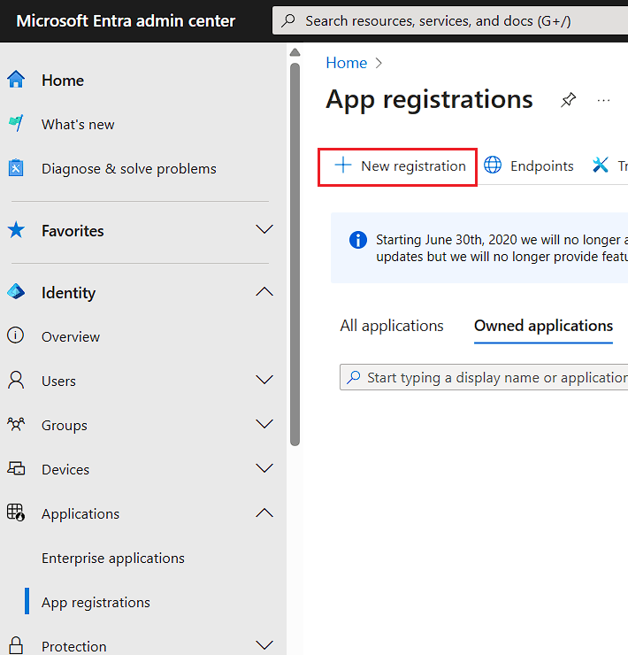628x655 pixels.
Task: Click the New registration button
Action: 397,166
